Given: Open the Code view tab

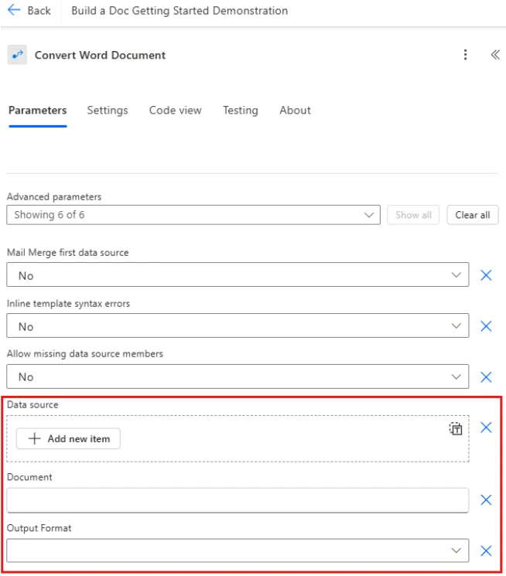Looking at the screenshot, I should point(175,111).
